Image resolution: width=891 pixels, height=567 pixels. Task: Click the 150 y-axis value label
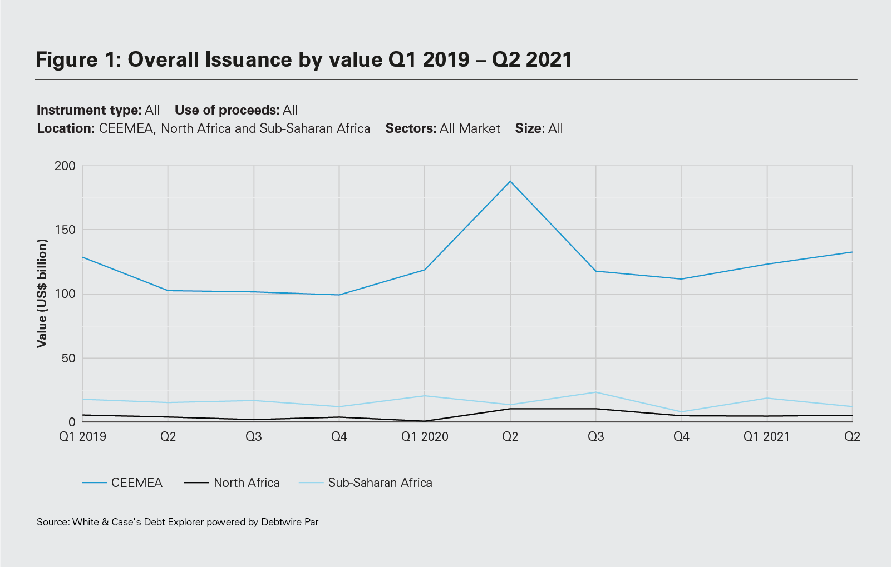click(x=65, y=230)
